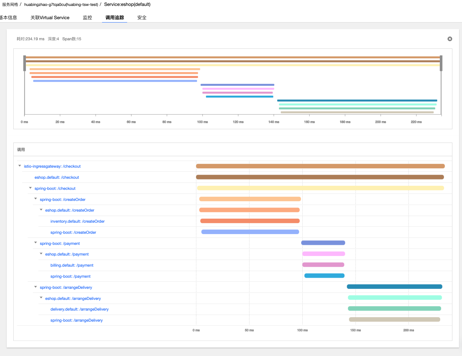Click the delivery.default: /arrangeDelivery span link
This screenshot has height=356, width=462.
79,309
